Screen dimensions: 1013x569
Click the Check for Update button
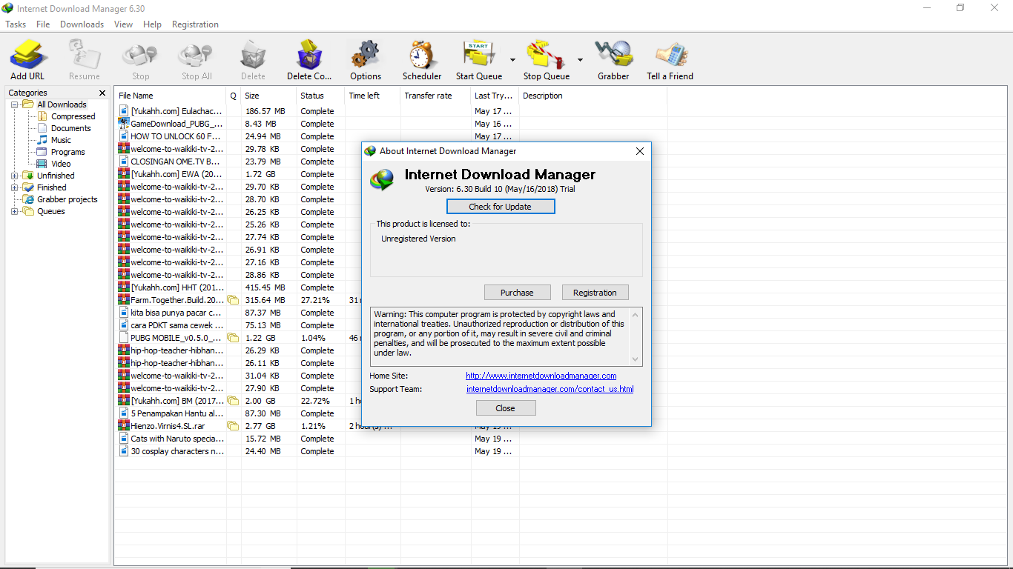click(x=501, y=207)
